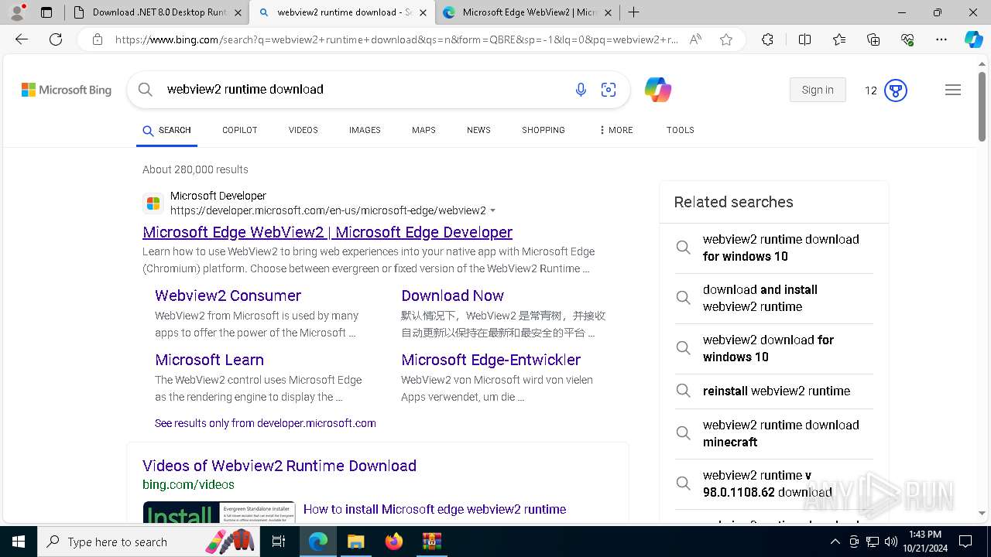This screenshot has width=991, height=557.
Task: Open a new browser tab
Action: click(634, 12)
